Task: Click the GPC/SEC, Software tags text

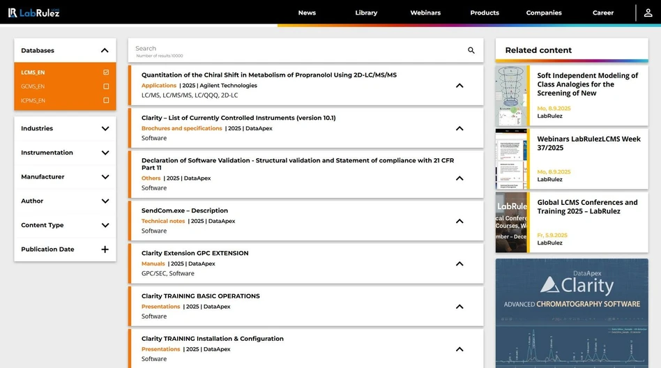Action: 168,273
